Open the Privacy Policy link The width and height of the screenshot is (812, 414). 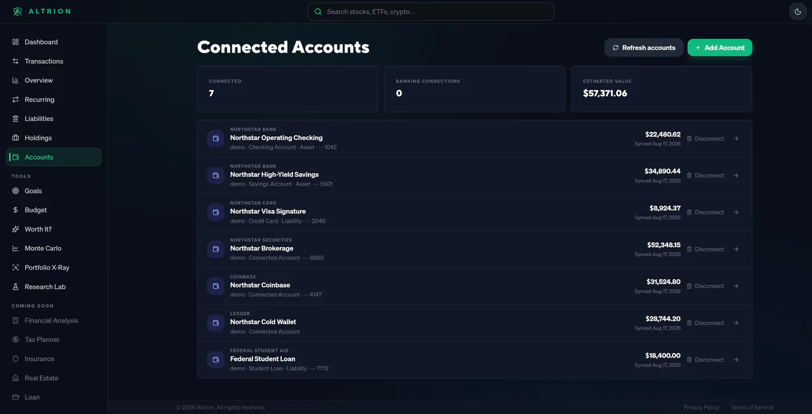click(x=701, y=407)
